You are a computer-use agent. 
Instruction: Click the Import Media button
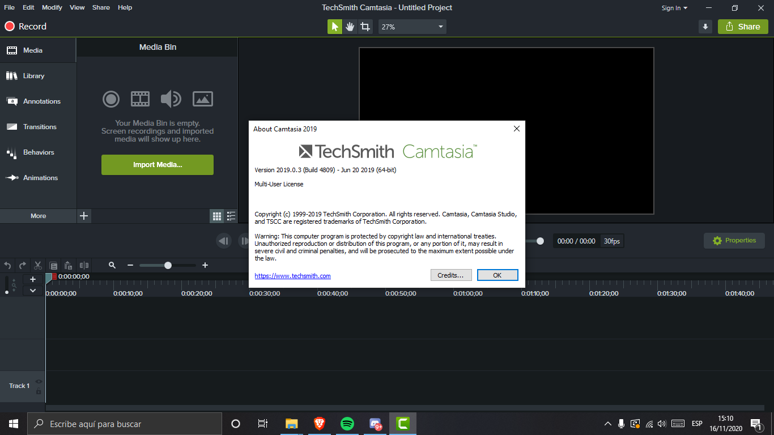(158, 165)
